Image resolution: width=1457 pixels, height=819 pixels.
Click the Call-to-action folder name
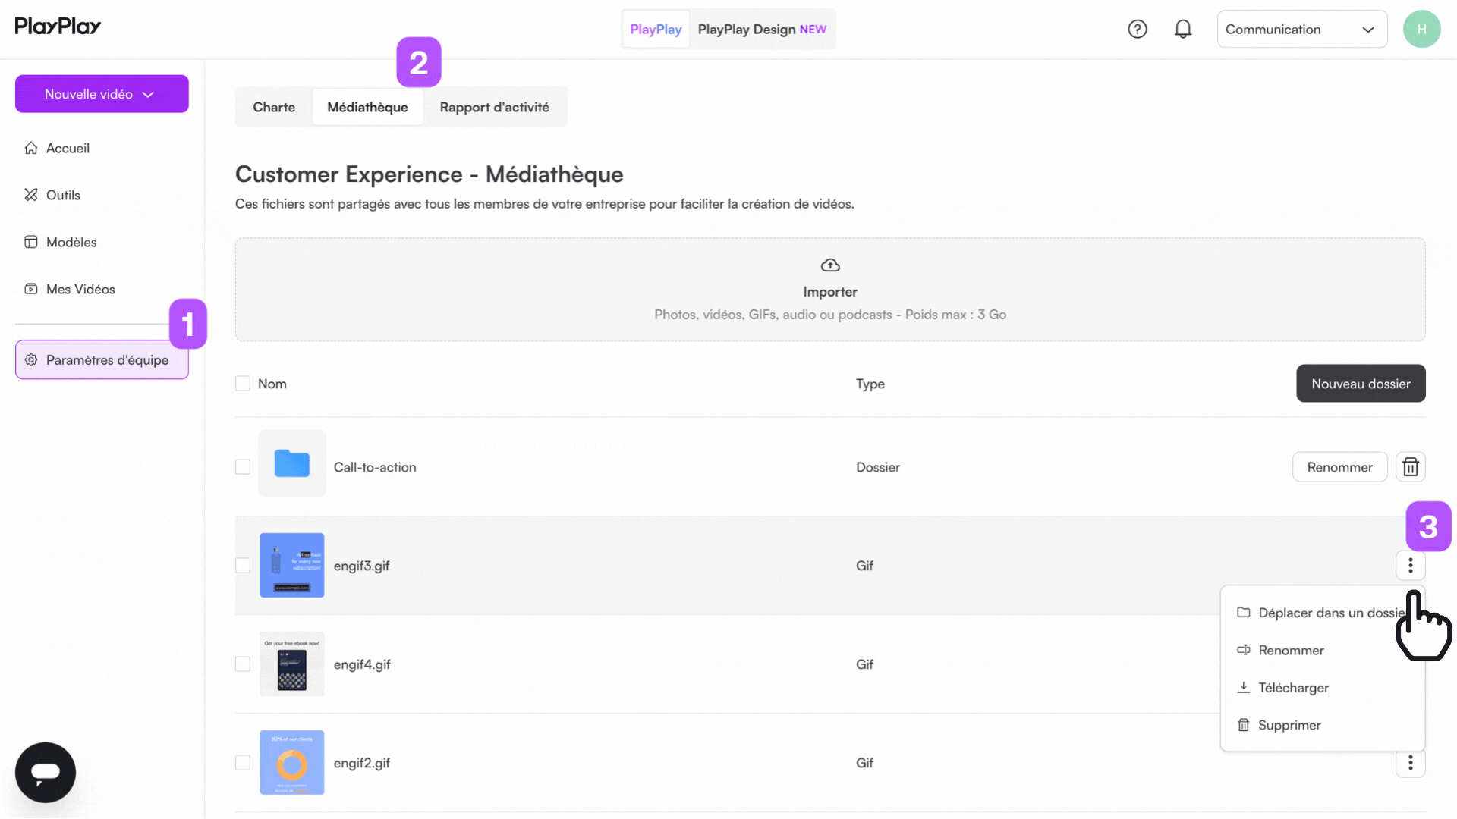coord(375,467)
